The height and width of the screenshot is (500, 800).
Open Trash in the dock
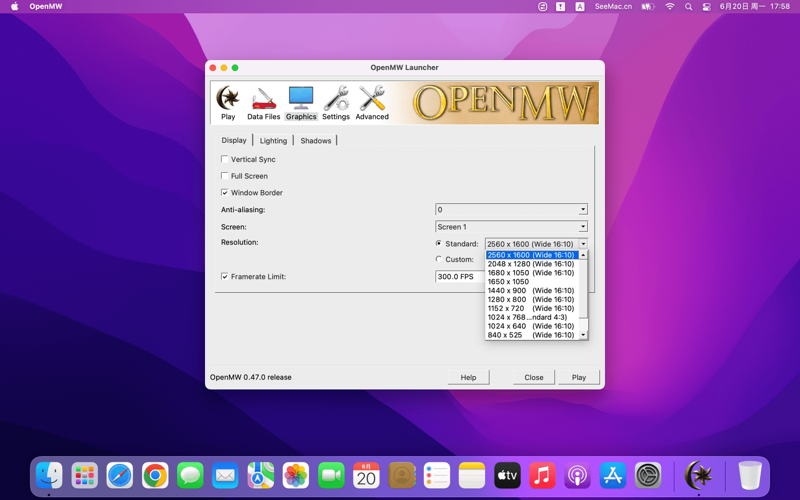(750, 476)
